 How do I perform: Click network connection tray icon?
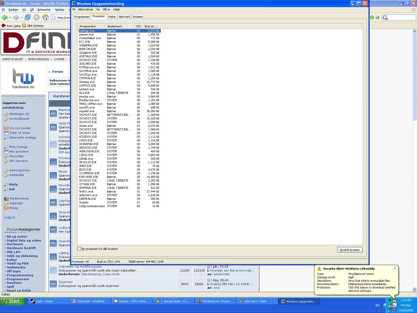(390, 310)
